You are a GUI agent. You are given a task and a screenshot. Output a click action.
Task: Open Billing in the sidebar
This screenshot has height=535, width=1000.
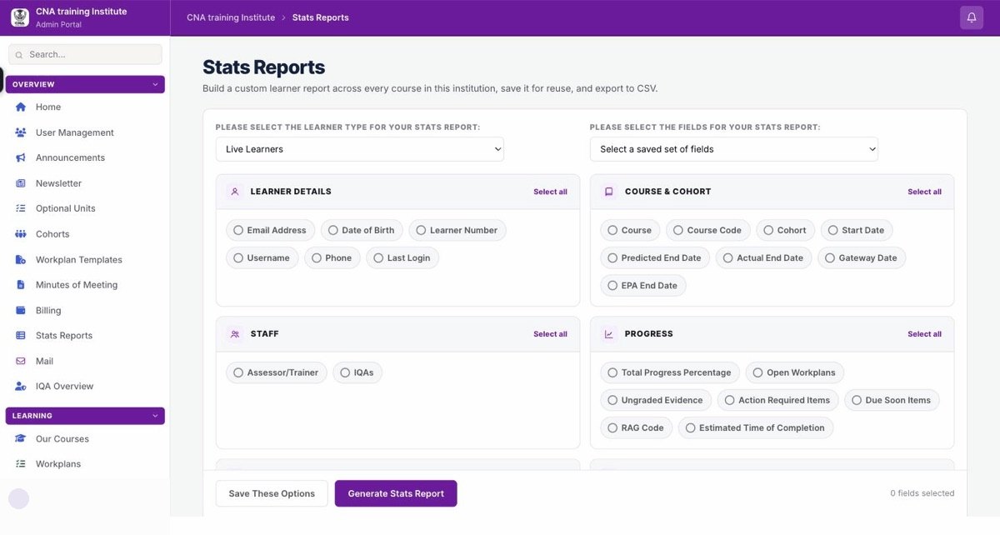coord(48,311)
